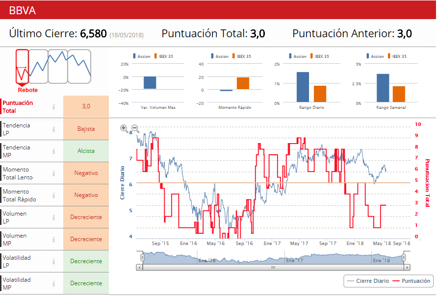Open info icon for Puntuación Total
Viewport: 437px width, 296px height.
click(53, 107)
